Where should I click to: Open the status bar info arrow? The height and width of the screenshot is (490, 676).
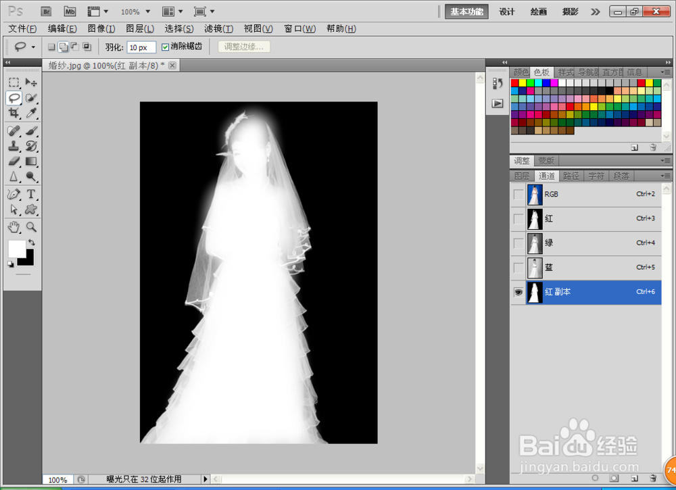pyautogui.click(x=206, y=479)
